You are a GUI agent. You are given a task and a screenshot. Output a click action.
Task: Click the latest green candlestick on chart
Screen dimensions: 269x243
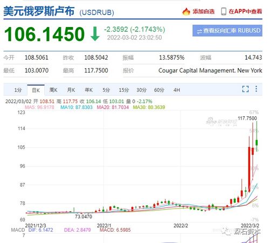[257, 143]
